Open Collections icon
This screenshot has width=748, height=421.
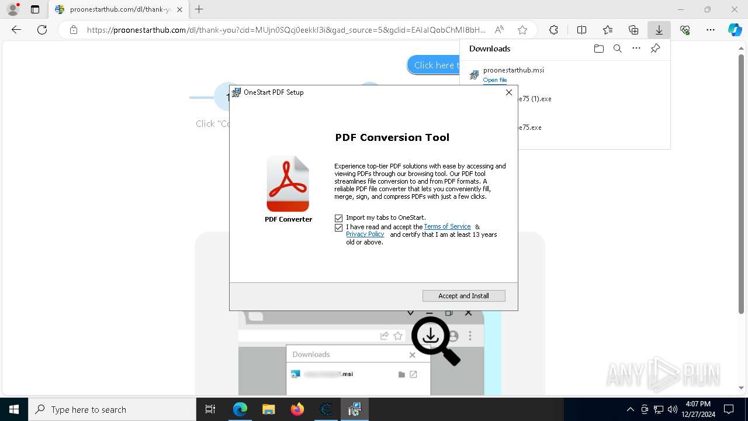tap(633, 30)
